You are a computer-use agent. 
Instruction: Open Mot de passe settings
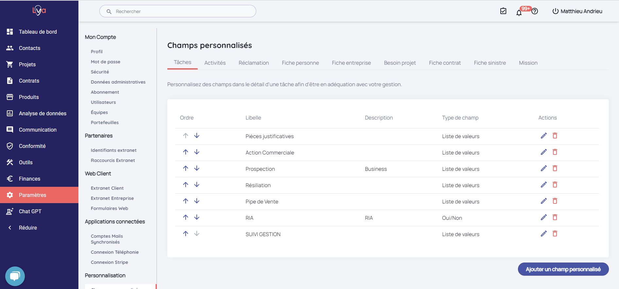[106, 62]
